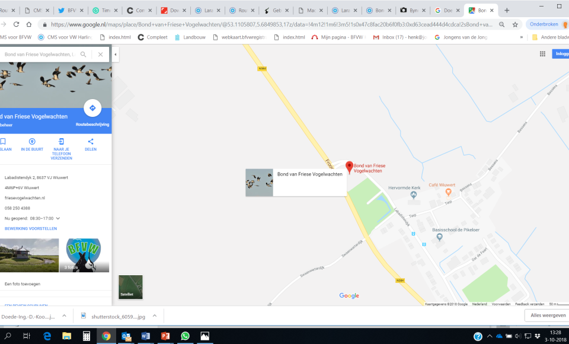Switch to the Geb tab

[x=277, y=10]
